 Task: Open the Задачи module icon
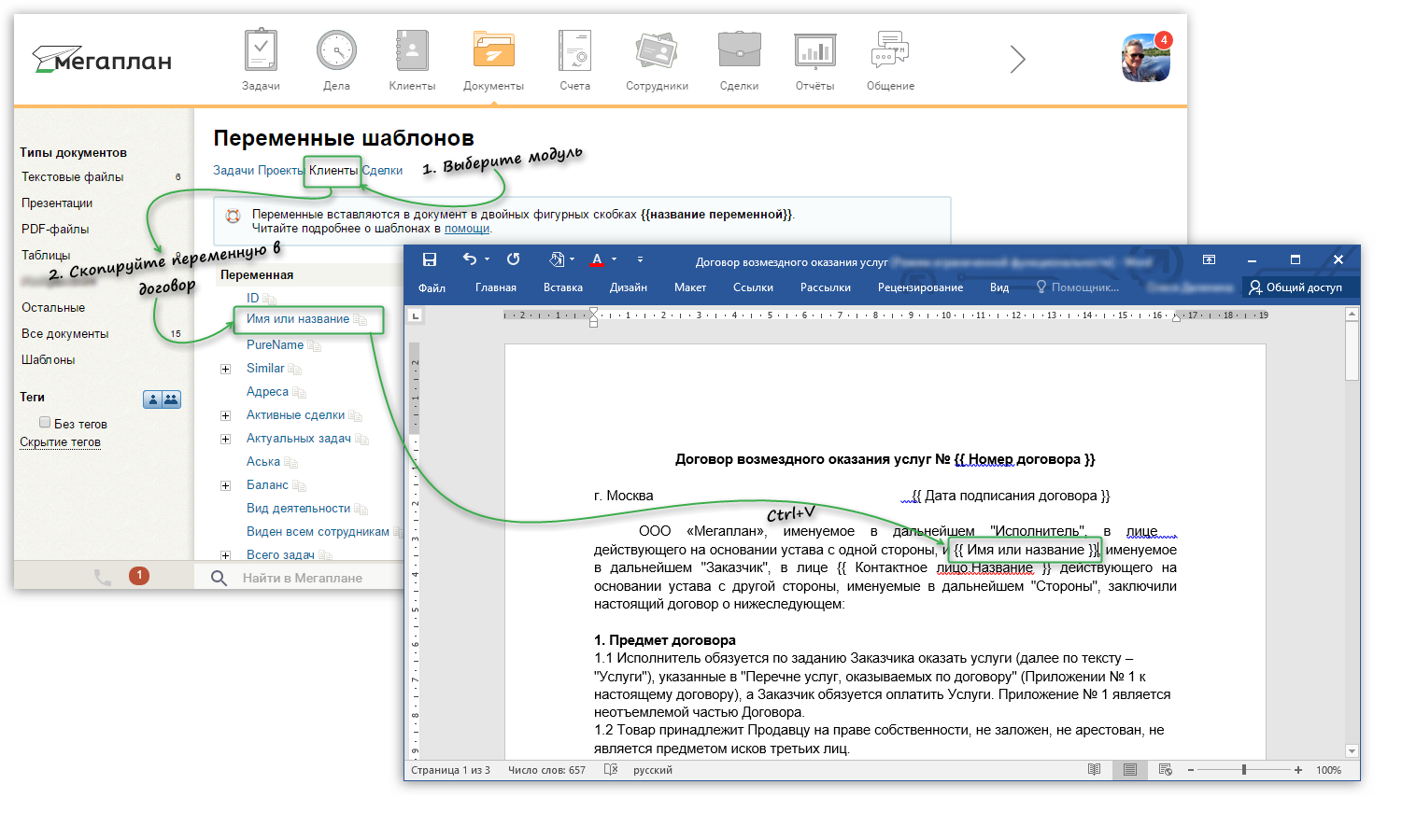[x=261, y=50]
